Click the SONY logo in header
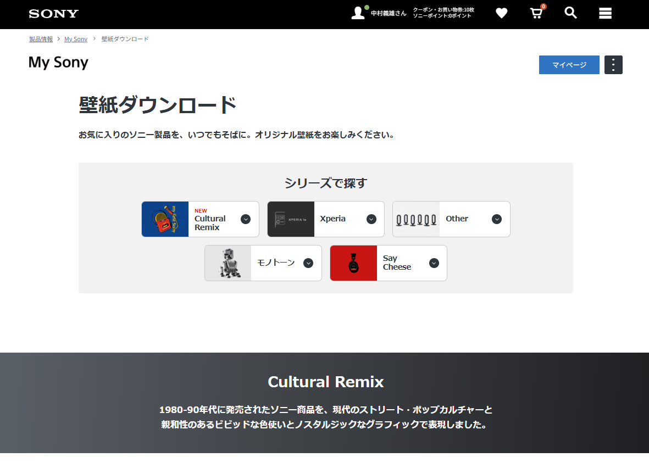 54,14
